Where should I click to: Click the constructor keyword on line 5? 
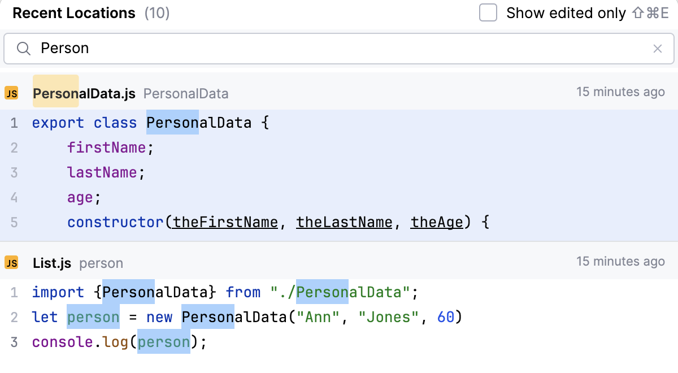(x=116, y=222)
